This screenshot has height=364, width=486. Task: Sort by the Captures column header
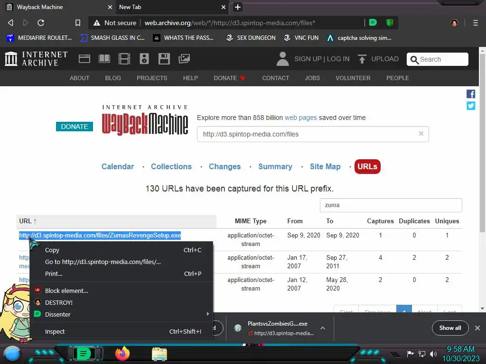[x=380, y=221]
